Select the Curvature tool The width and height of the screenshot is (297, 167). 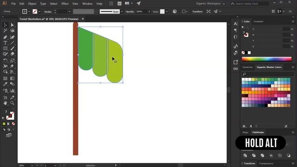pyautogui.click(x=13, y=37)
